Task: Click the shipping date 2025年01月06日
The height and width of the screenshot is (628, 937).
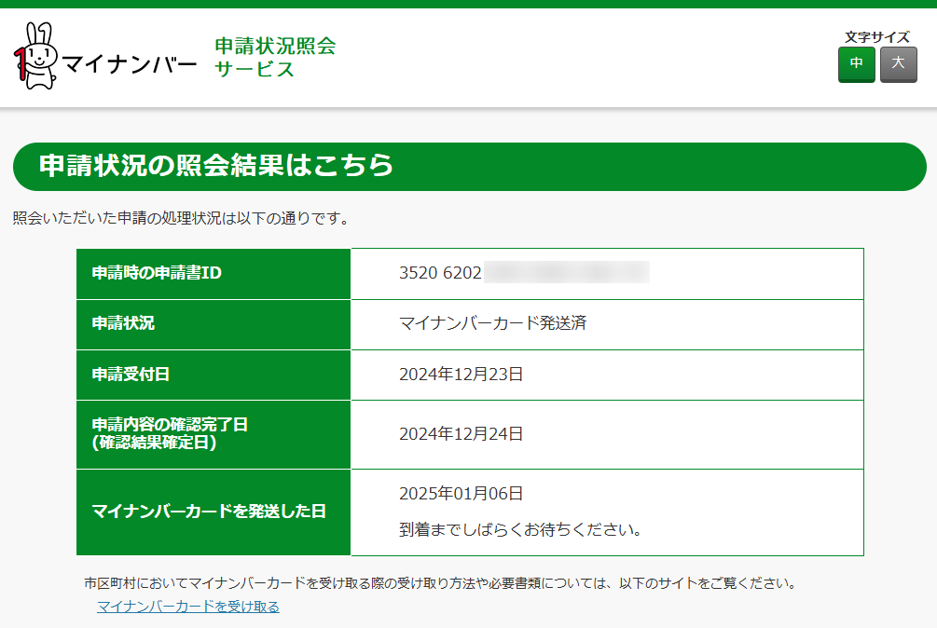Action: click(462, 494)
